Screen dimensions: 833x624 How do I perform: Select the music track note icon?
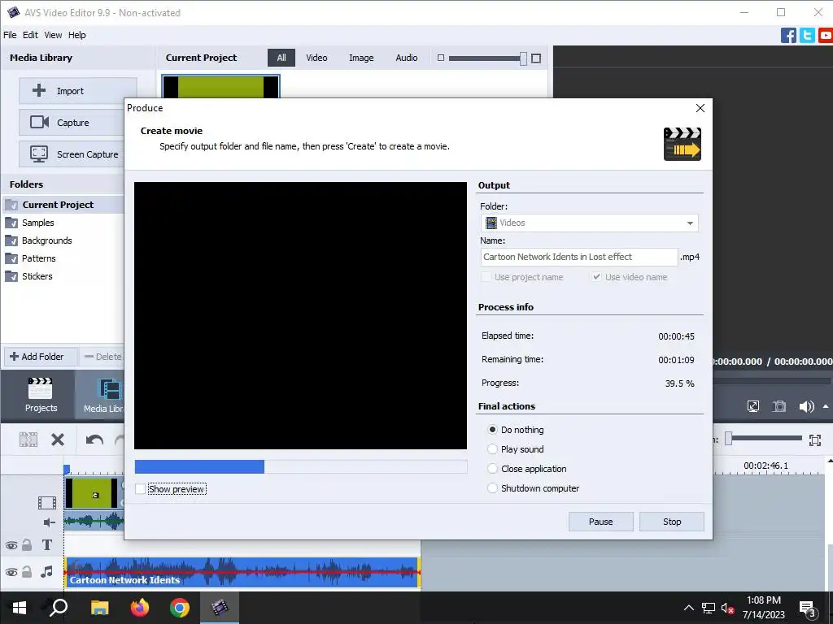(x=46, y=571)
